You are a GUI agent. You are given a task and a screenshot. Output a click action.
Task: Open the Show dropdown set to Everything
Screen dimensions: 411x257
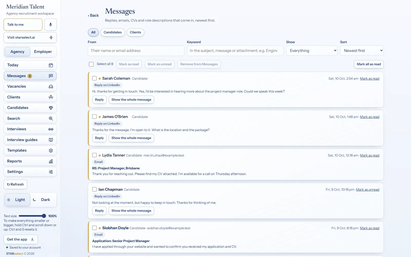312,51
